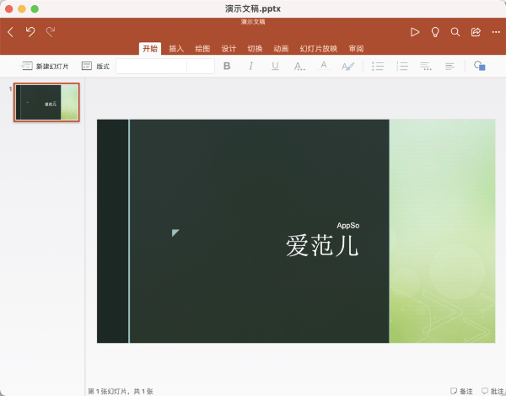Click the 新建幻灯片 button
This screenshot has height=396, width=506.
(x=44, y=66)
